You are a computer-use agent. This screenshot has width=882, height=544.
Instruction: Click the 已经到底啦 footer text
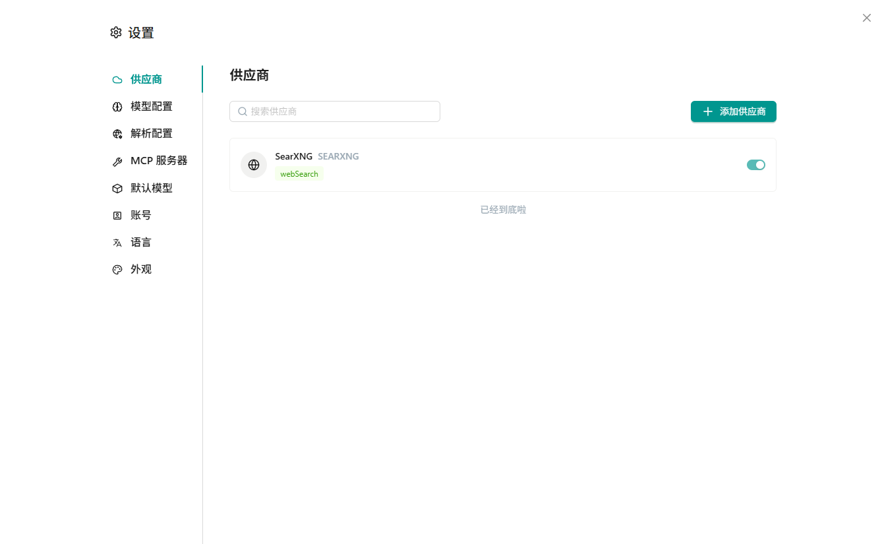click(x=503, y=210)
